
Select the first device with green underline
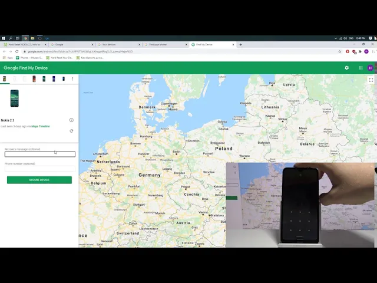[4, 78]
